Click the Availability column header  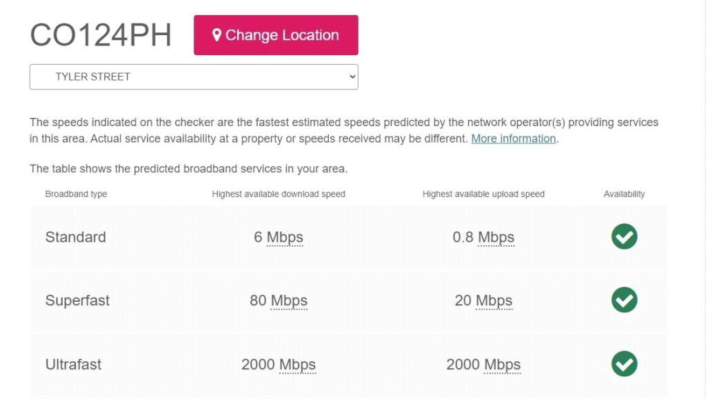pyautogui.click(x=624, y=194)
